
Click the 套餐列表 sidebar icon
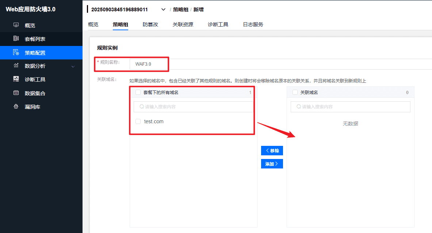pos(16,39)
